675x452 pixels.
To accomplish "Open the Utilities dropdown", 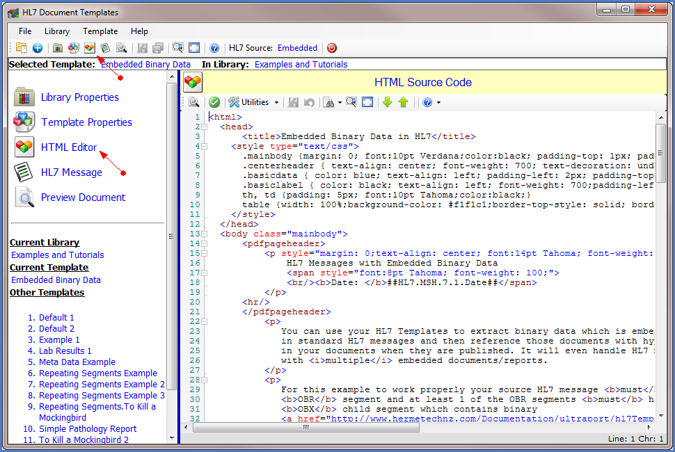I will pos(254,102).
